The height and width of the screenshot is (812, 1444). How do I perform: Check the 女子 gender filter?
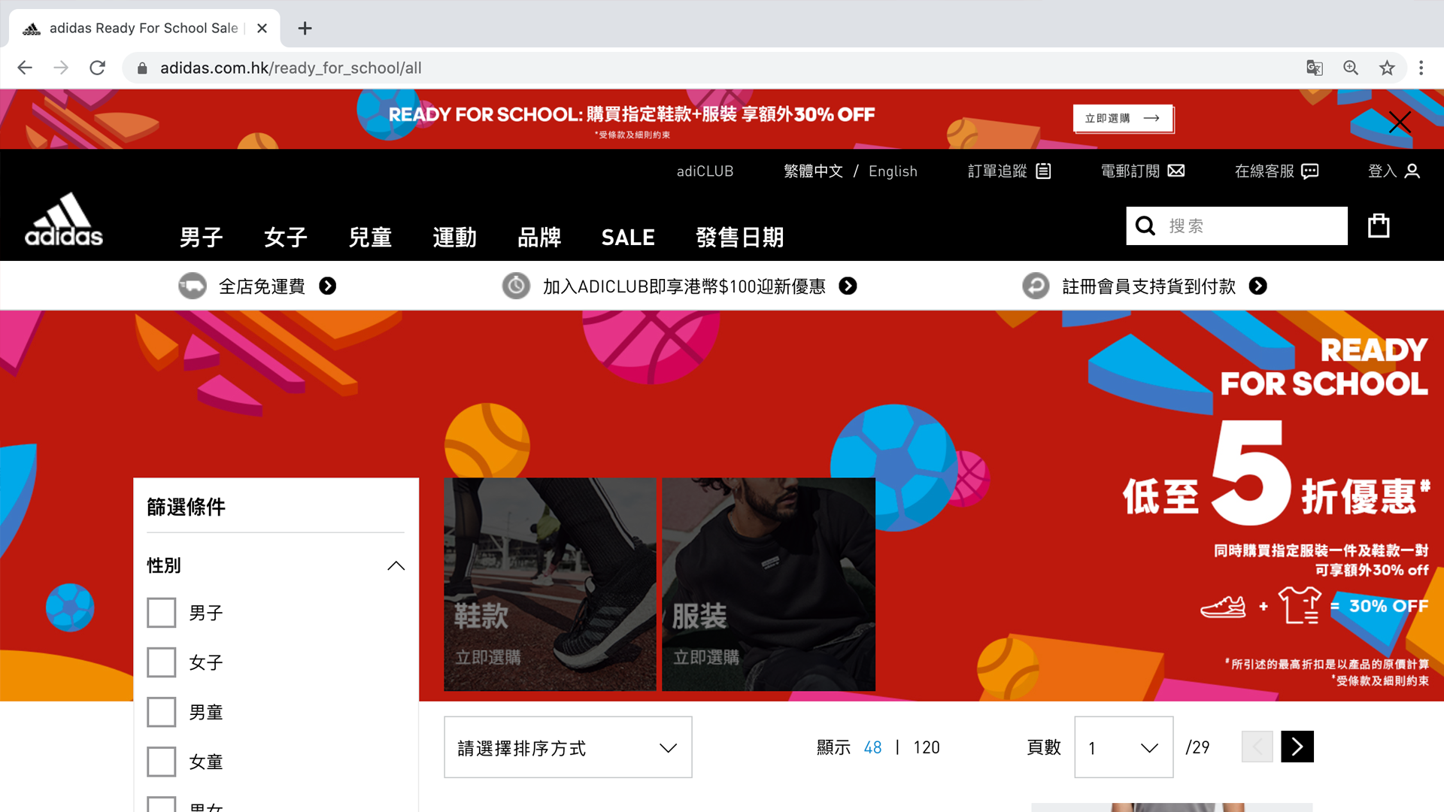(x=161, y=662)
